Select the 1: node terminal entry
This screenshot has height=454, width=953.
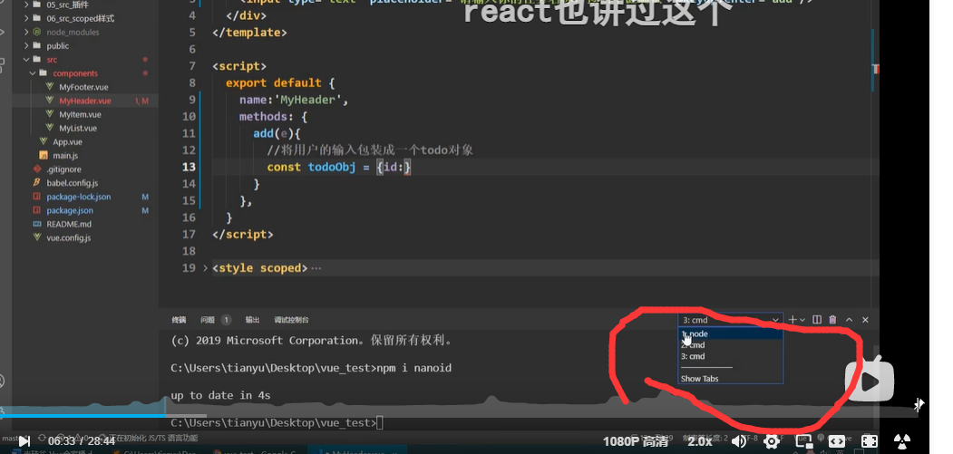tap(730, 333)
